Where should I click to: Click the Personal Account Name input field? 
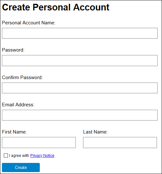tap(80, 33)
